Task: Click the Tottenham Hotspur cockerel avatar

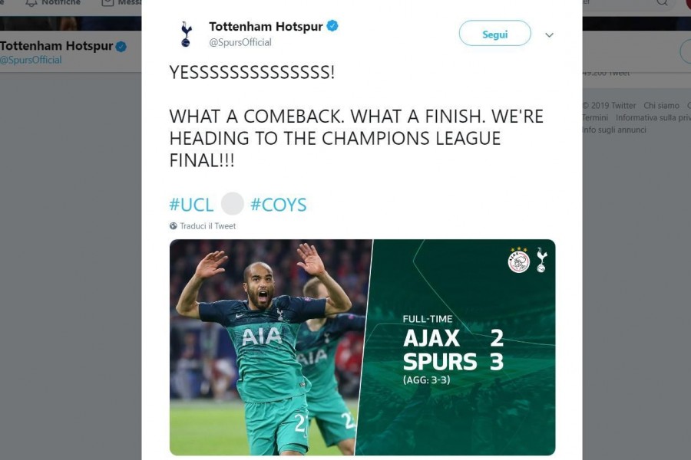Action: (x=186, y=34)
